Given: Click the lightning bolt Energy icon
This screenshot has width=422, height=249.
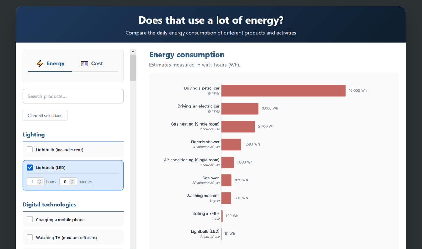Looking at the screenshot, I should tap(40, 64).
